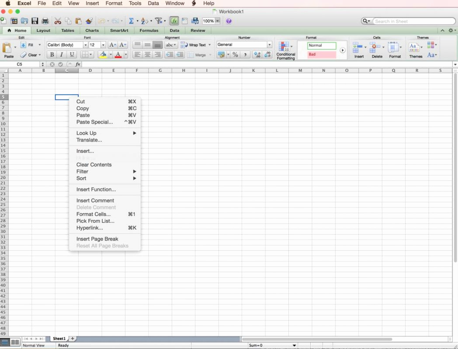Click the scissors Cut icon in the toolbar
This screenshot has width=458, height=349.
[58, 21]
